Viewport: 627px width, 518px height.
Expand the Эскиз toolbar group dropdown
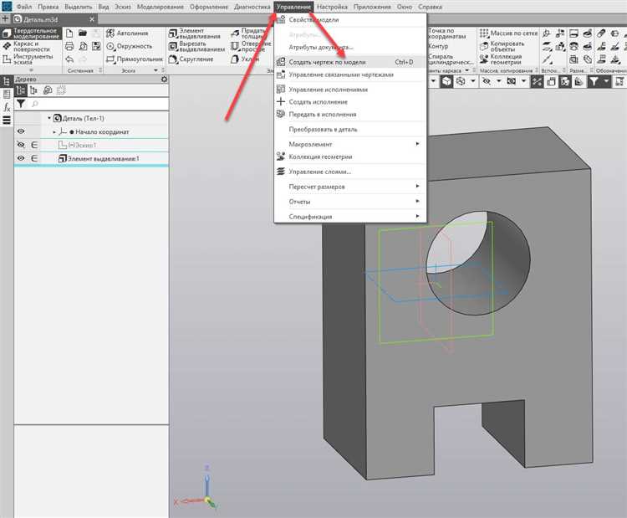[156, 70]
